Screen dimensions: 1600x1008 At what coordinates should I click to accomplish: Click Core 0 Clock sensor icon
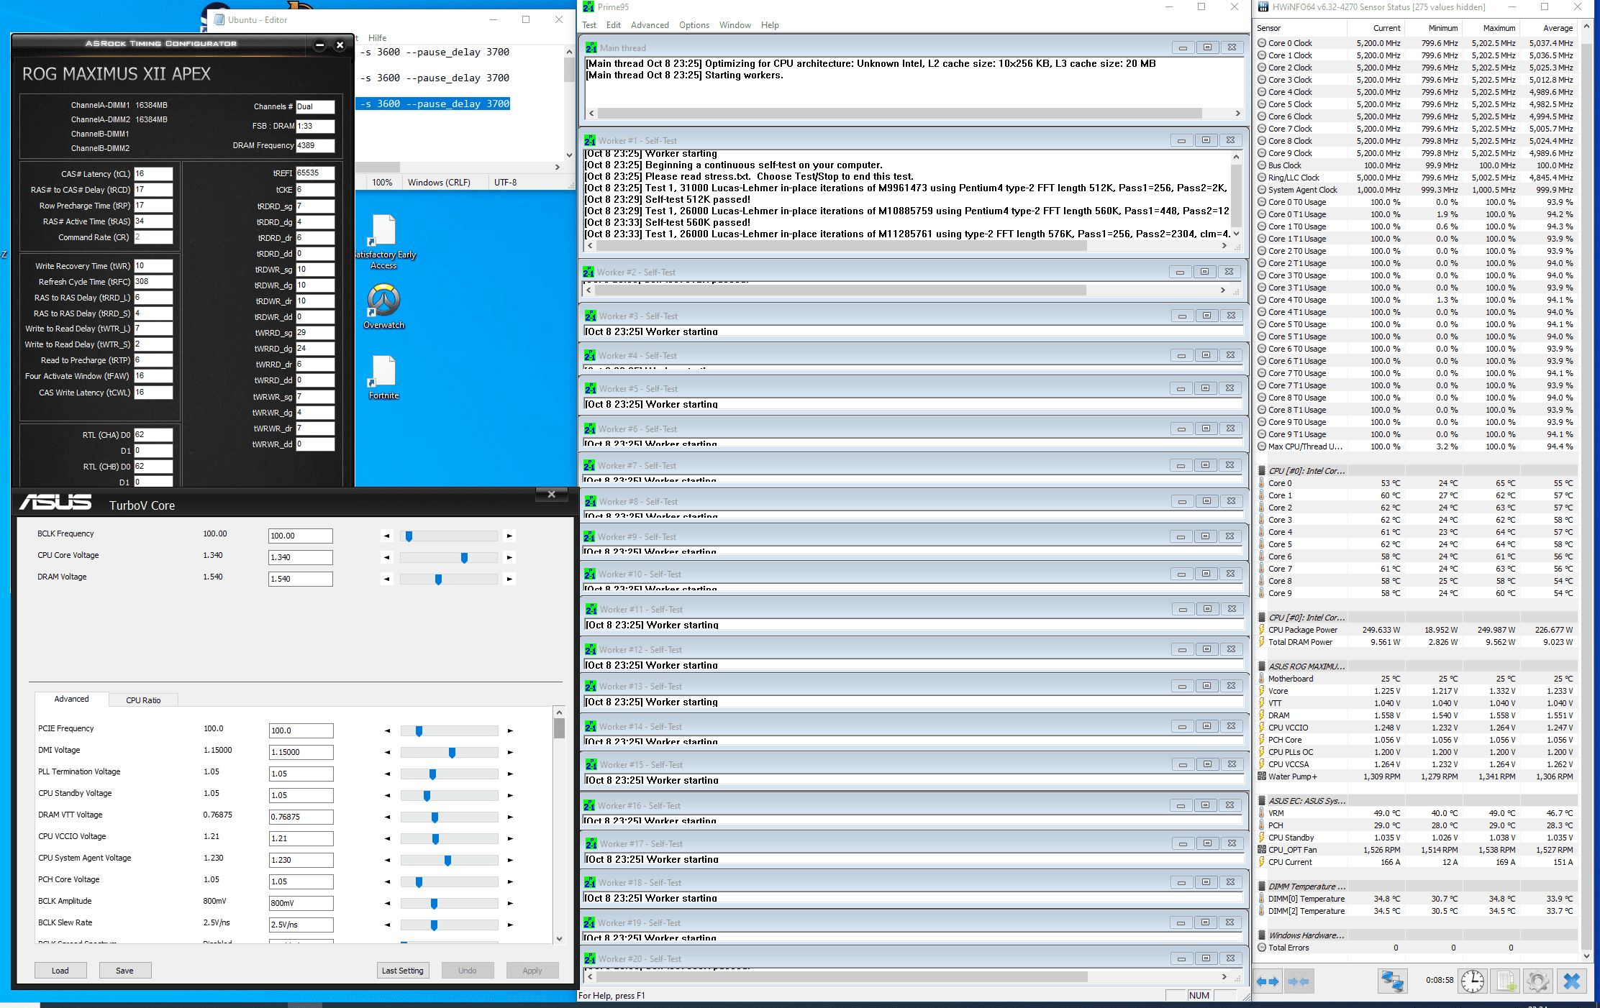pos(1262,43)
